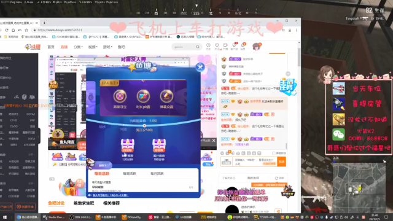The height and width of the screenshot is (221, 393).
Task: Open the 高级寻宝 treasure icon
Action: 120,96
